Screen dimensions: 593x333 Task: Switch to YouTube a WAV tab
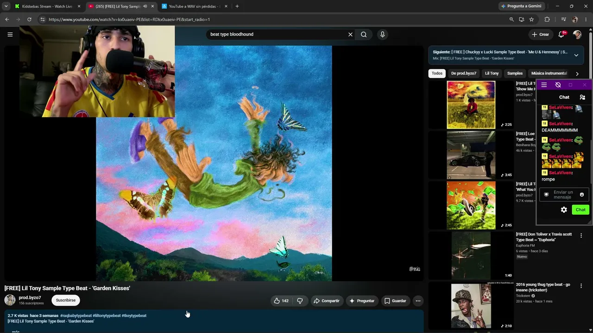(195, 6)
